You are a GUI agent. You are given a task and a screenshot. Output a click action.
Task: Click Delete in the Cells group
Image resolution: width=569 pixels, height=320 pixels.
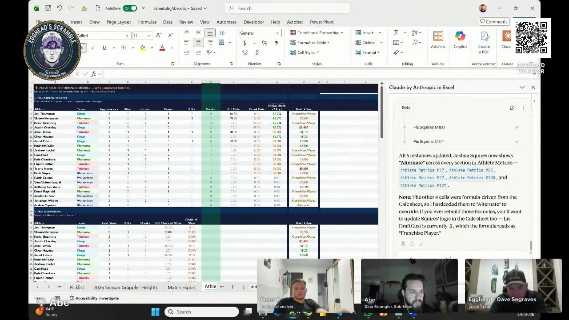(x=365, y=43)
